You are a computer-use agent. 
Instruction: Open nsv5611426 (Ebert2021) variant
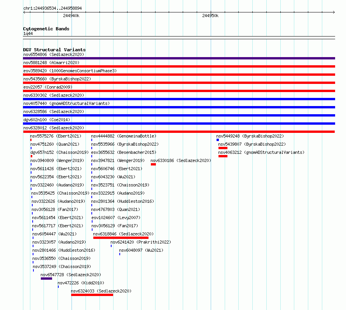pos(56,169)
